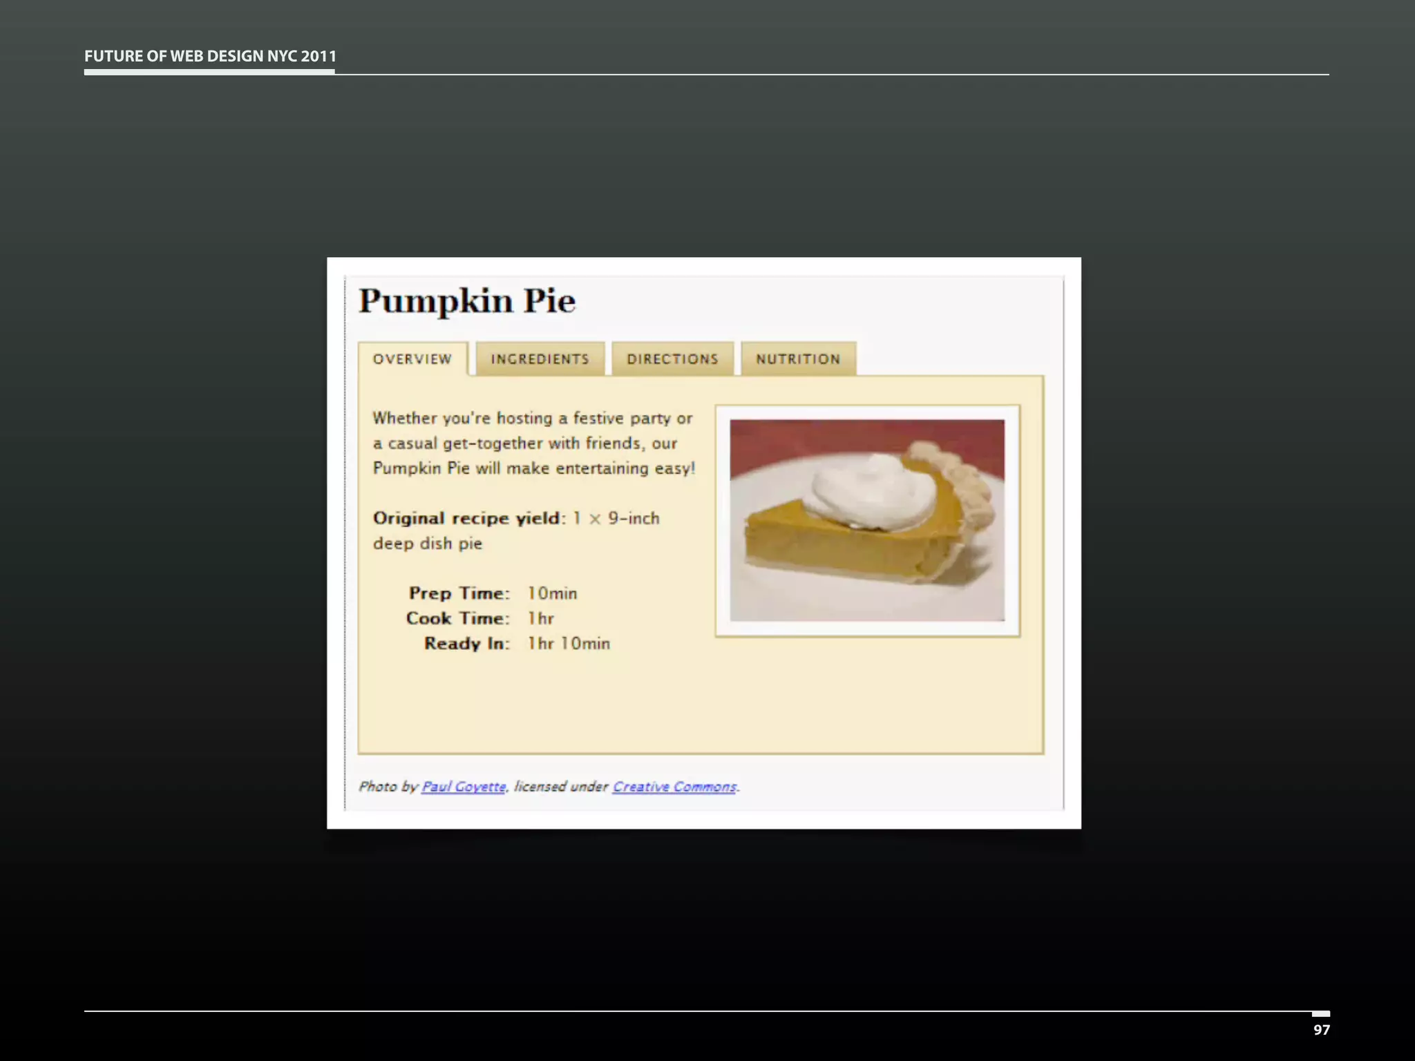Click the 10min prep time value
This screenshot has width=1415, height=1061.
point(552,593)
